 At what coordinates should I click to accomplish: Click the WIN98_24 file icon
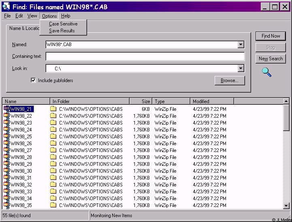pos(6,129)
